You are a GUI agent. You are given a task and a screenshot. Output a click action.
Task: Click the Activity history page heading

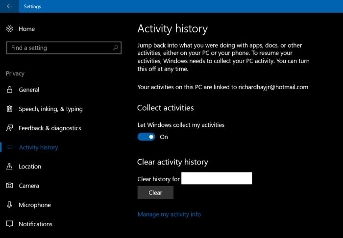tap(172, 29)
